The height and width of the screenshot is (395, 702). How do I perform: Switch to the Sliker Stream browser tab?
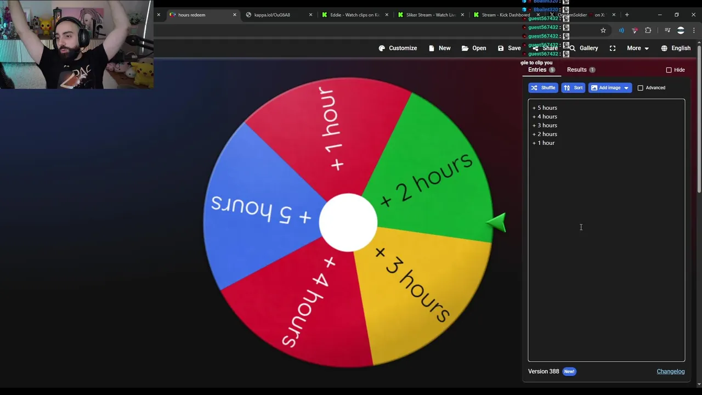[431, 15]
